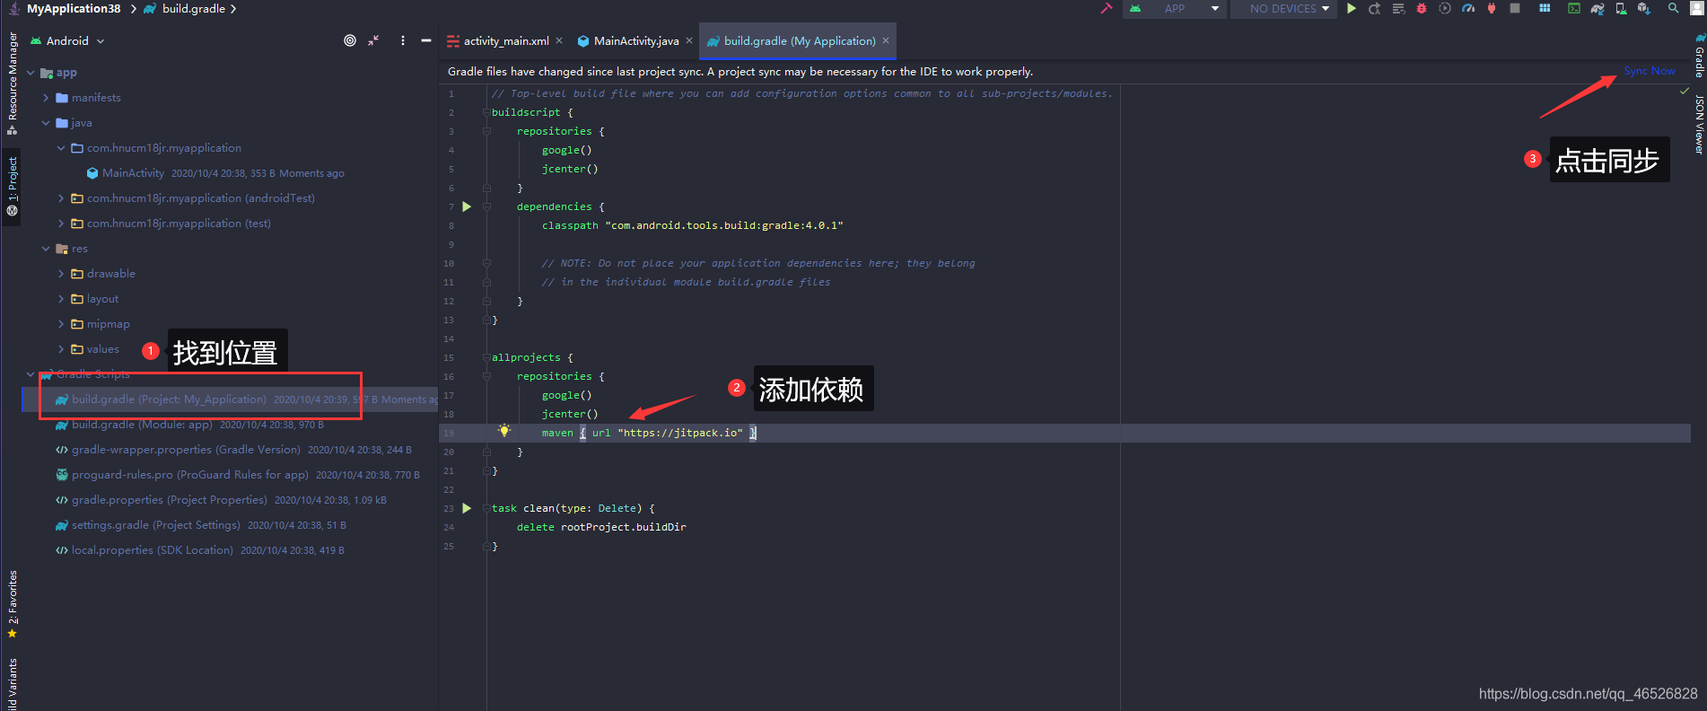
Task: Expand the drawable folder
Action: (61, 274)
